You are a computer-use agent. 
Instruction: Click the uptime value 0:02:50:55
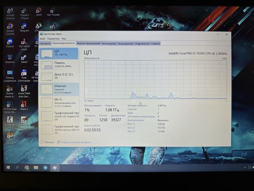[92, 130]
